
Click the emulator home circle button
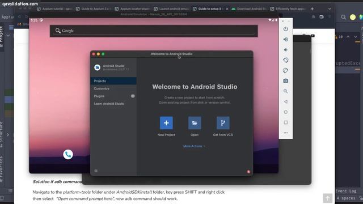[x=286, y=112]
